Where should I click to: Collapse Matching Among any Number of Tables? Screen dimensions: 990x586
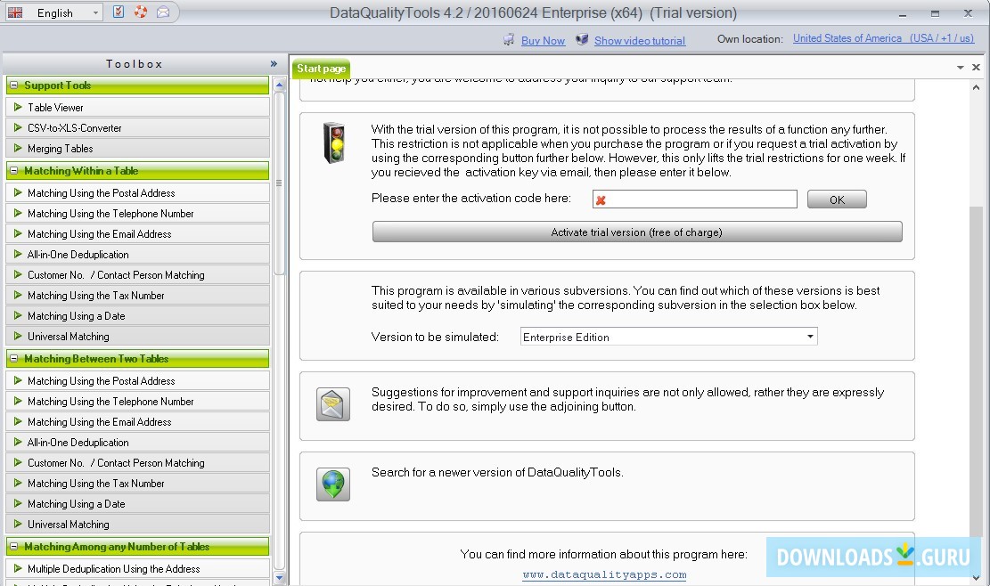14,547
